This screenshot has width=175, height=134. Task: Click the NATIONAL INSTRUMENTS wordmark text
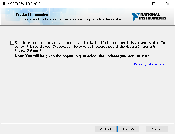[153, 16]
